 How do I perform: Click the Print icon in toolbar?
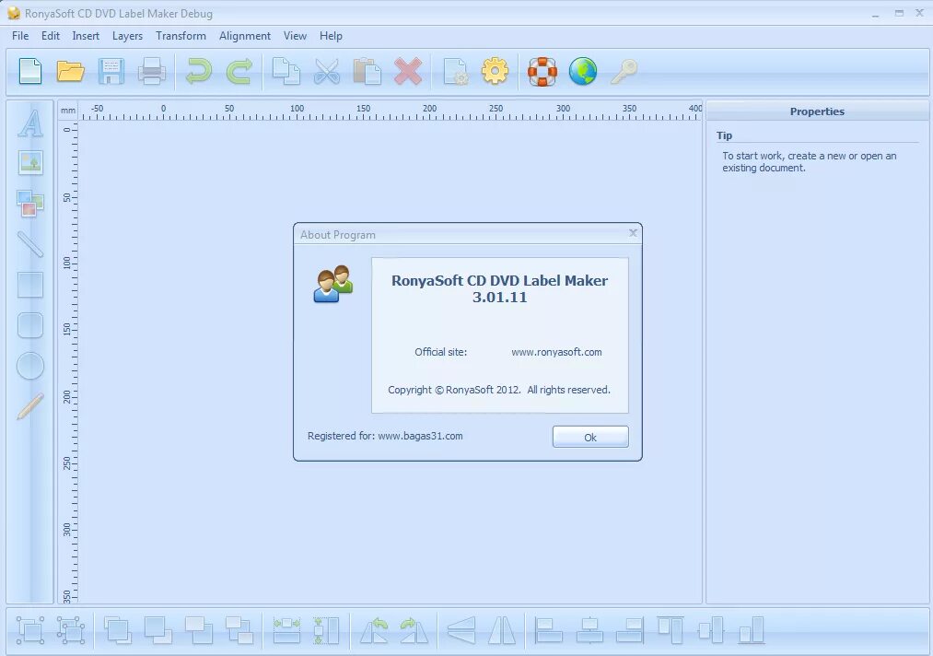pyautogui.click(x=152, y=72)
